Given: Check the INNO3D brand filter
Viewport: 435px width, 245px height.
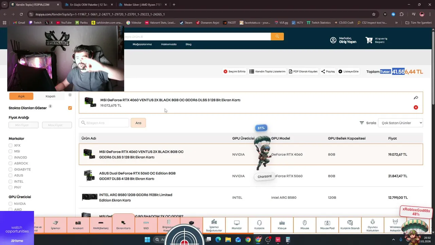Looking at the screenshot, I should click(11, 158).
